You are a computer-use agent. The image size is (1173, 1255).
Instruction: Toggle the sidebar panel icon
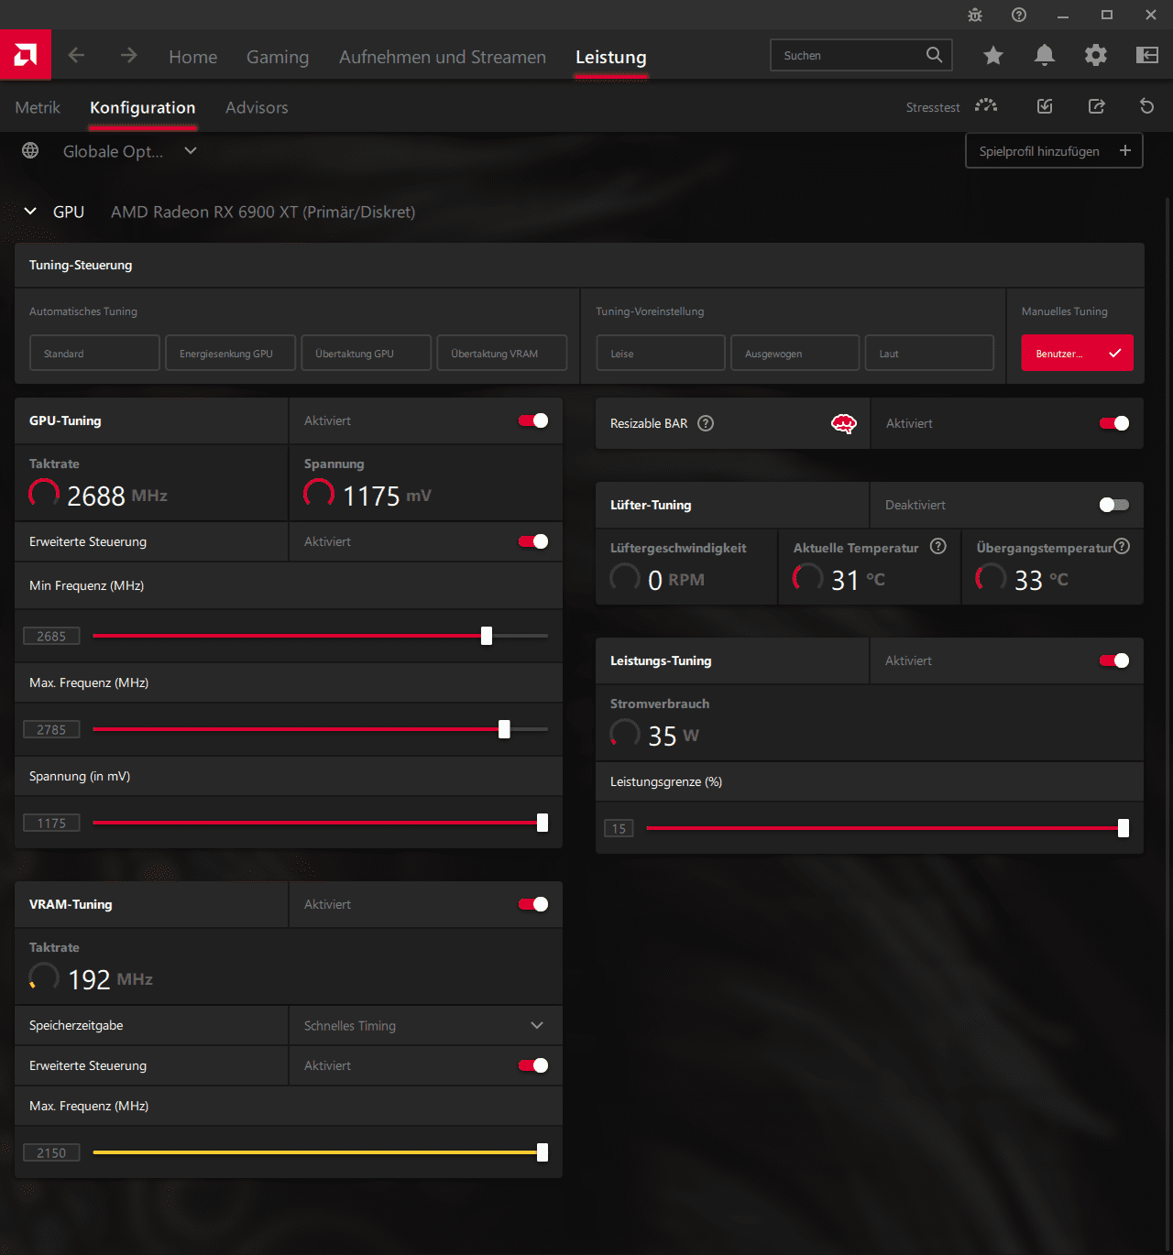[x=1146, y=56]
